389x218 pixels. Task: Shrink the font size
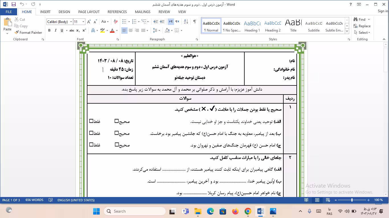(95, 22)
